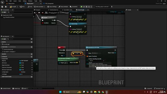Open the Compile options menu dots
This screenshot has width=167, height=94.
(17, 7)
